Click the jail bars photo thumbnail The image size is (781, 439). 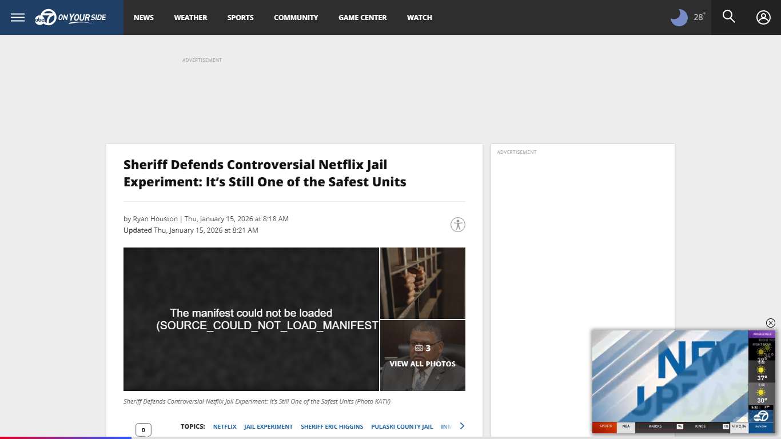(423, 282)
